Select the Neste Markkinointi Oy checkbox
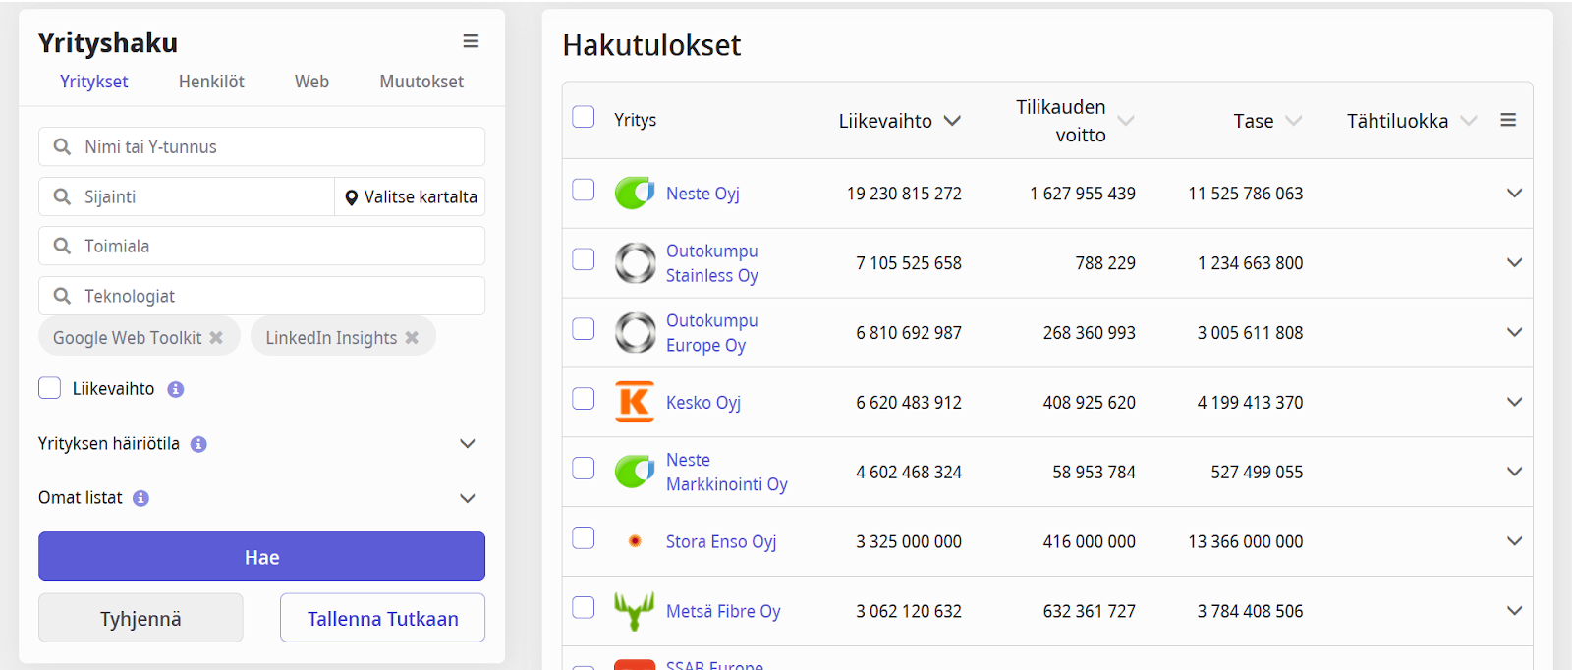The height and width of the screenshot is (670, 1572). (x=584, y=468)
